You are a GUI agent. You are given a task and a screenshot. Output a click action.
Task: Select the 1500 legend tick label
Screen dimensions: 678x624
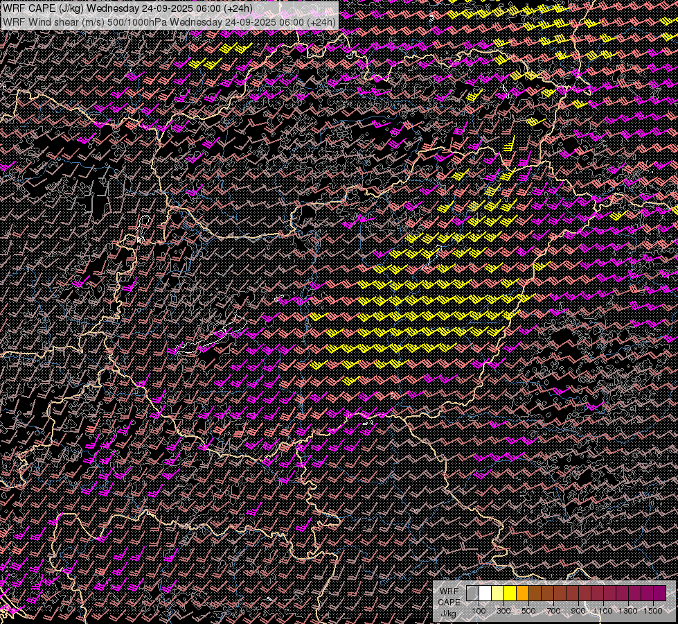point(653,610)
